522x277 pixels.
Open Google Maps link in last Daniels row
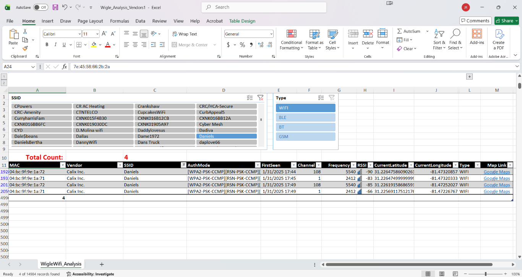coord(497,191)
